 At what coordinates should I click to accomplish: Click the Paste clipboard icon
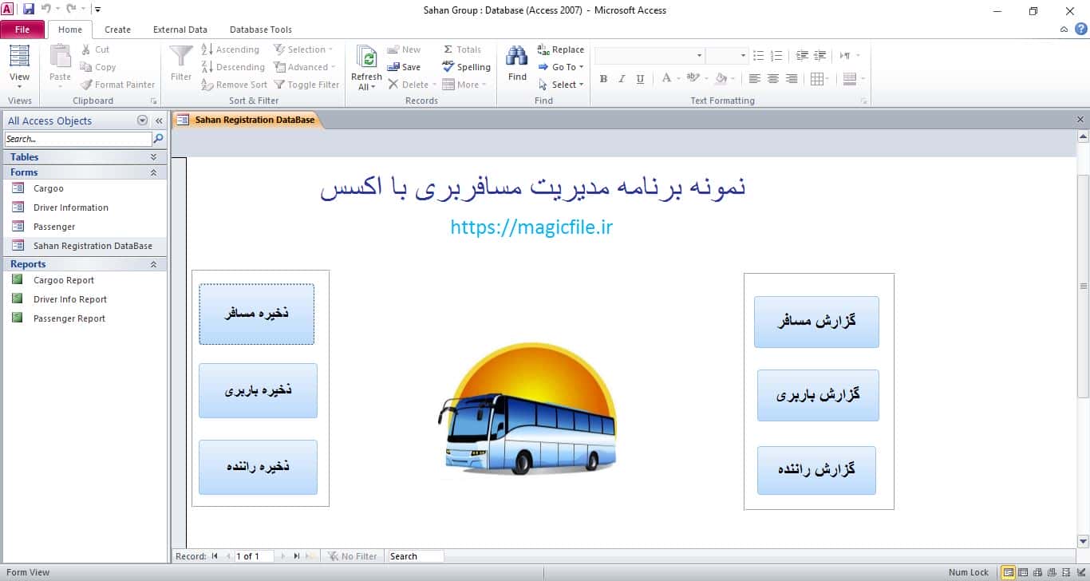tap(61, 57)
